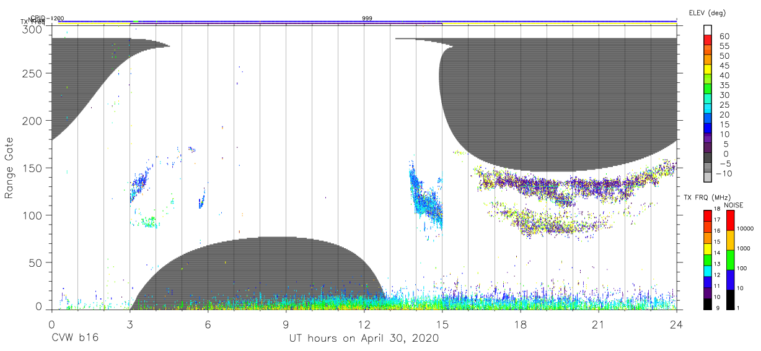Click the '999' label above the plot
Image resolution: width=761 pixels, height=351 pixels.
pos(367,19)
